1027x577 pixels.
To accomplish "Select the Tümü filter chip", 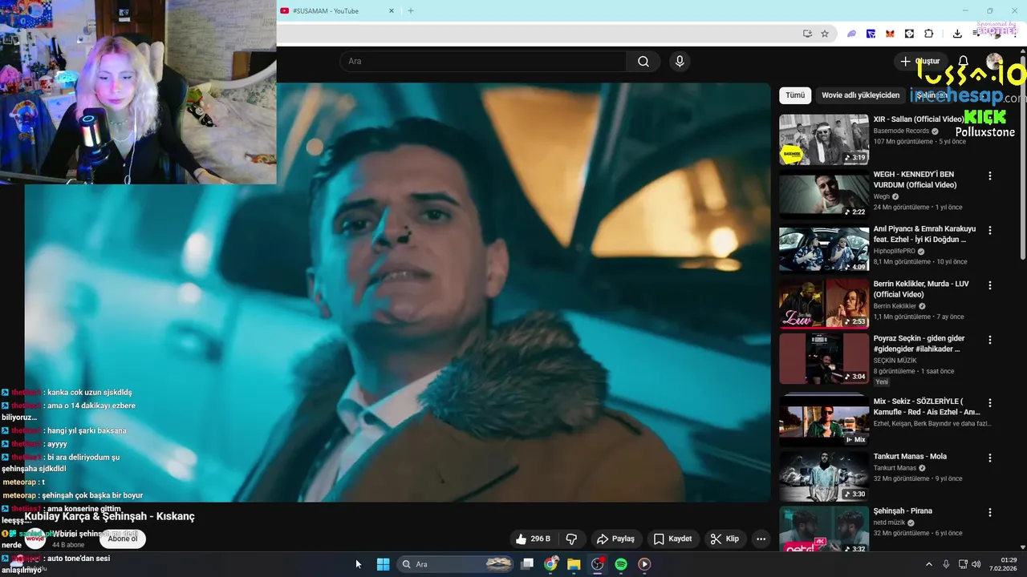I will (795, 95).
